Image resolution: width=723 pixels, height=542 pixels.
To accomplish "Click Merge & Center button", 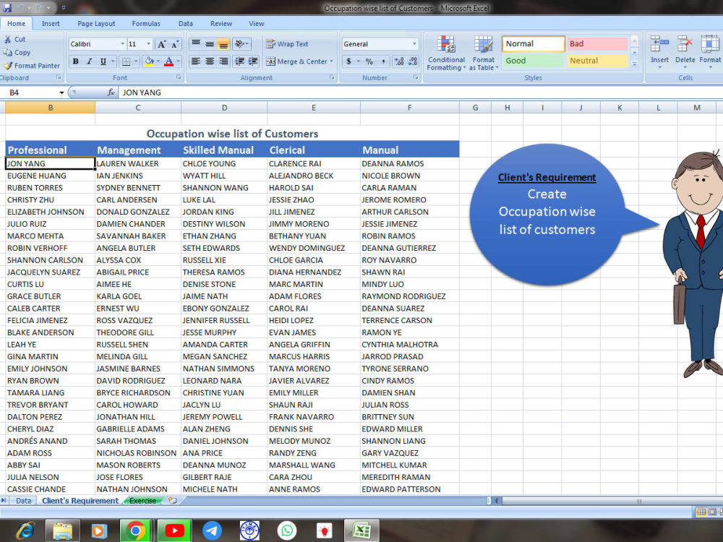I will 296,61.
